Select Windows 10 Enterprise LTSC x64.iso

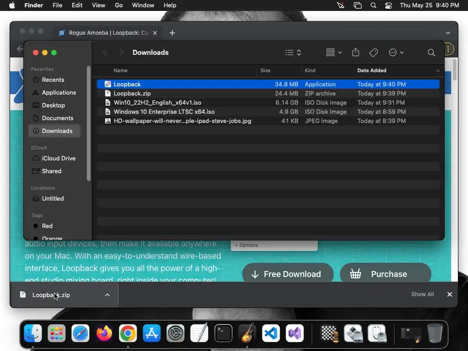coord(268,112)
